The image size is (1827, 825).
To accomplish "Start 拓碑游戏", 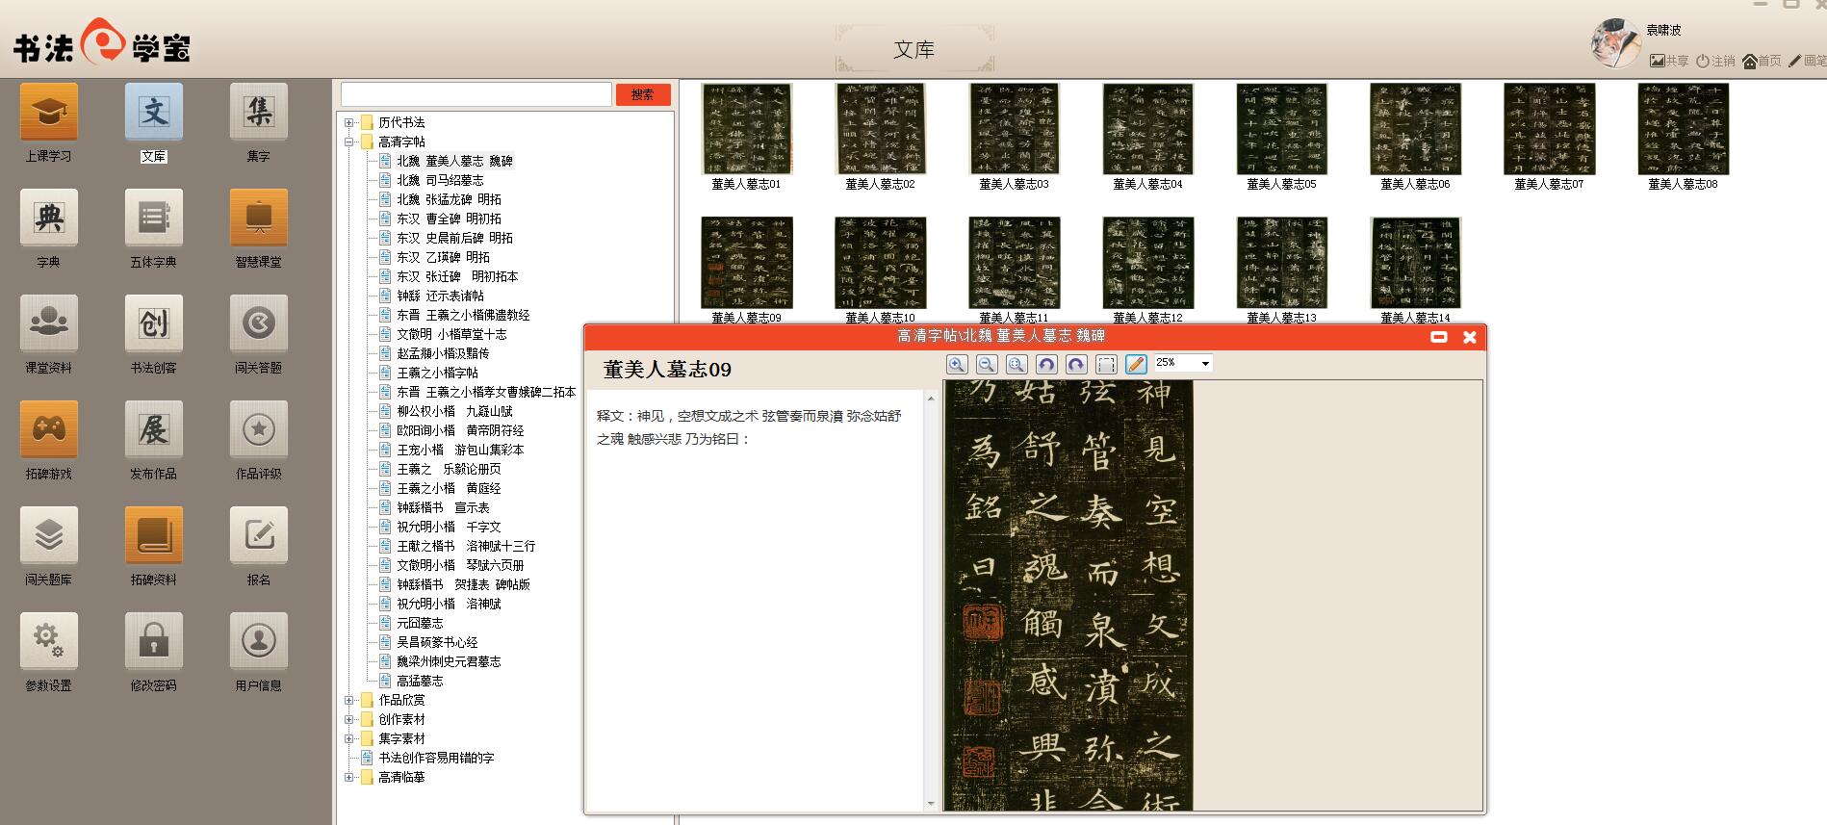I will click(48, 430).
